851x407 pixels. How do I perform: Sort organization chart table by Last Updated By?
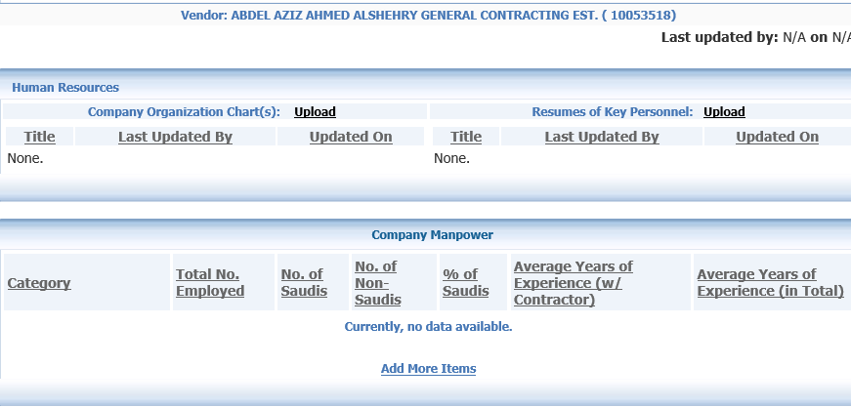(175, 137)
